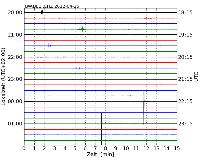Select the tall black spike near minute 11.7

tap(144, 108)
